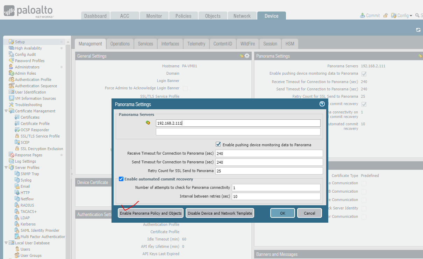423x259 pixels.
Task: Click the High Availability icon
Action: [x=12, y=48]
